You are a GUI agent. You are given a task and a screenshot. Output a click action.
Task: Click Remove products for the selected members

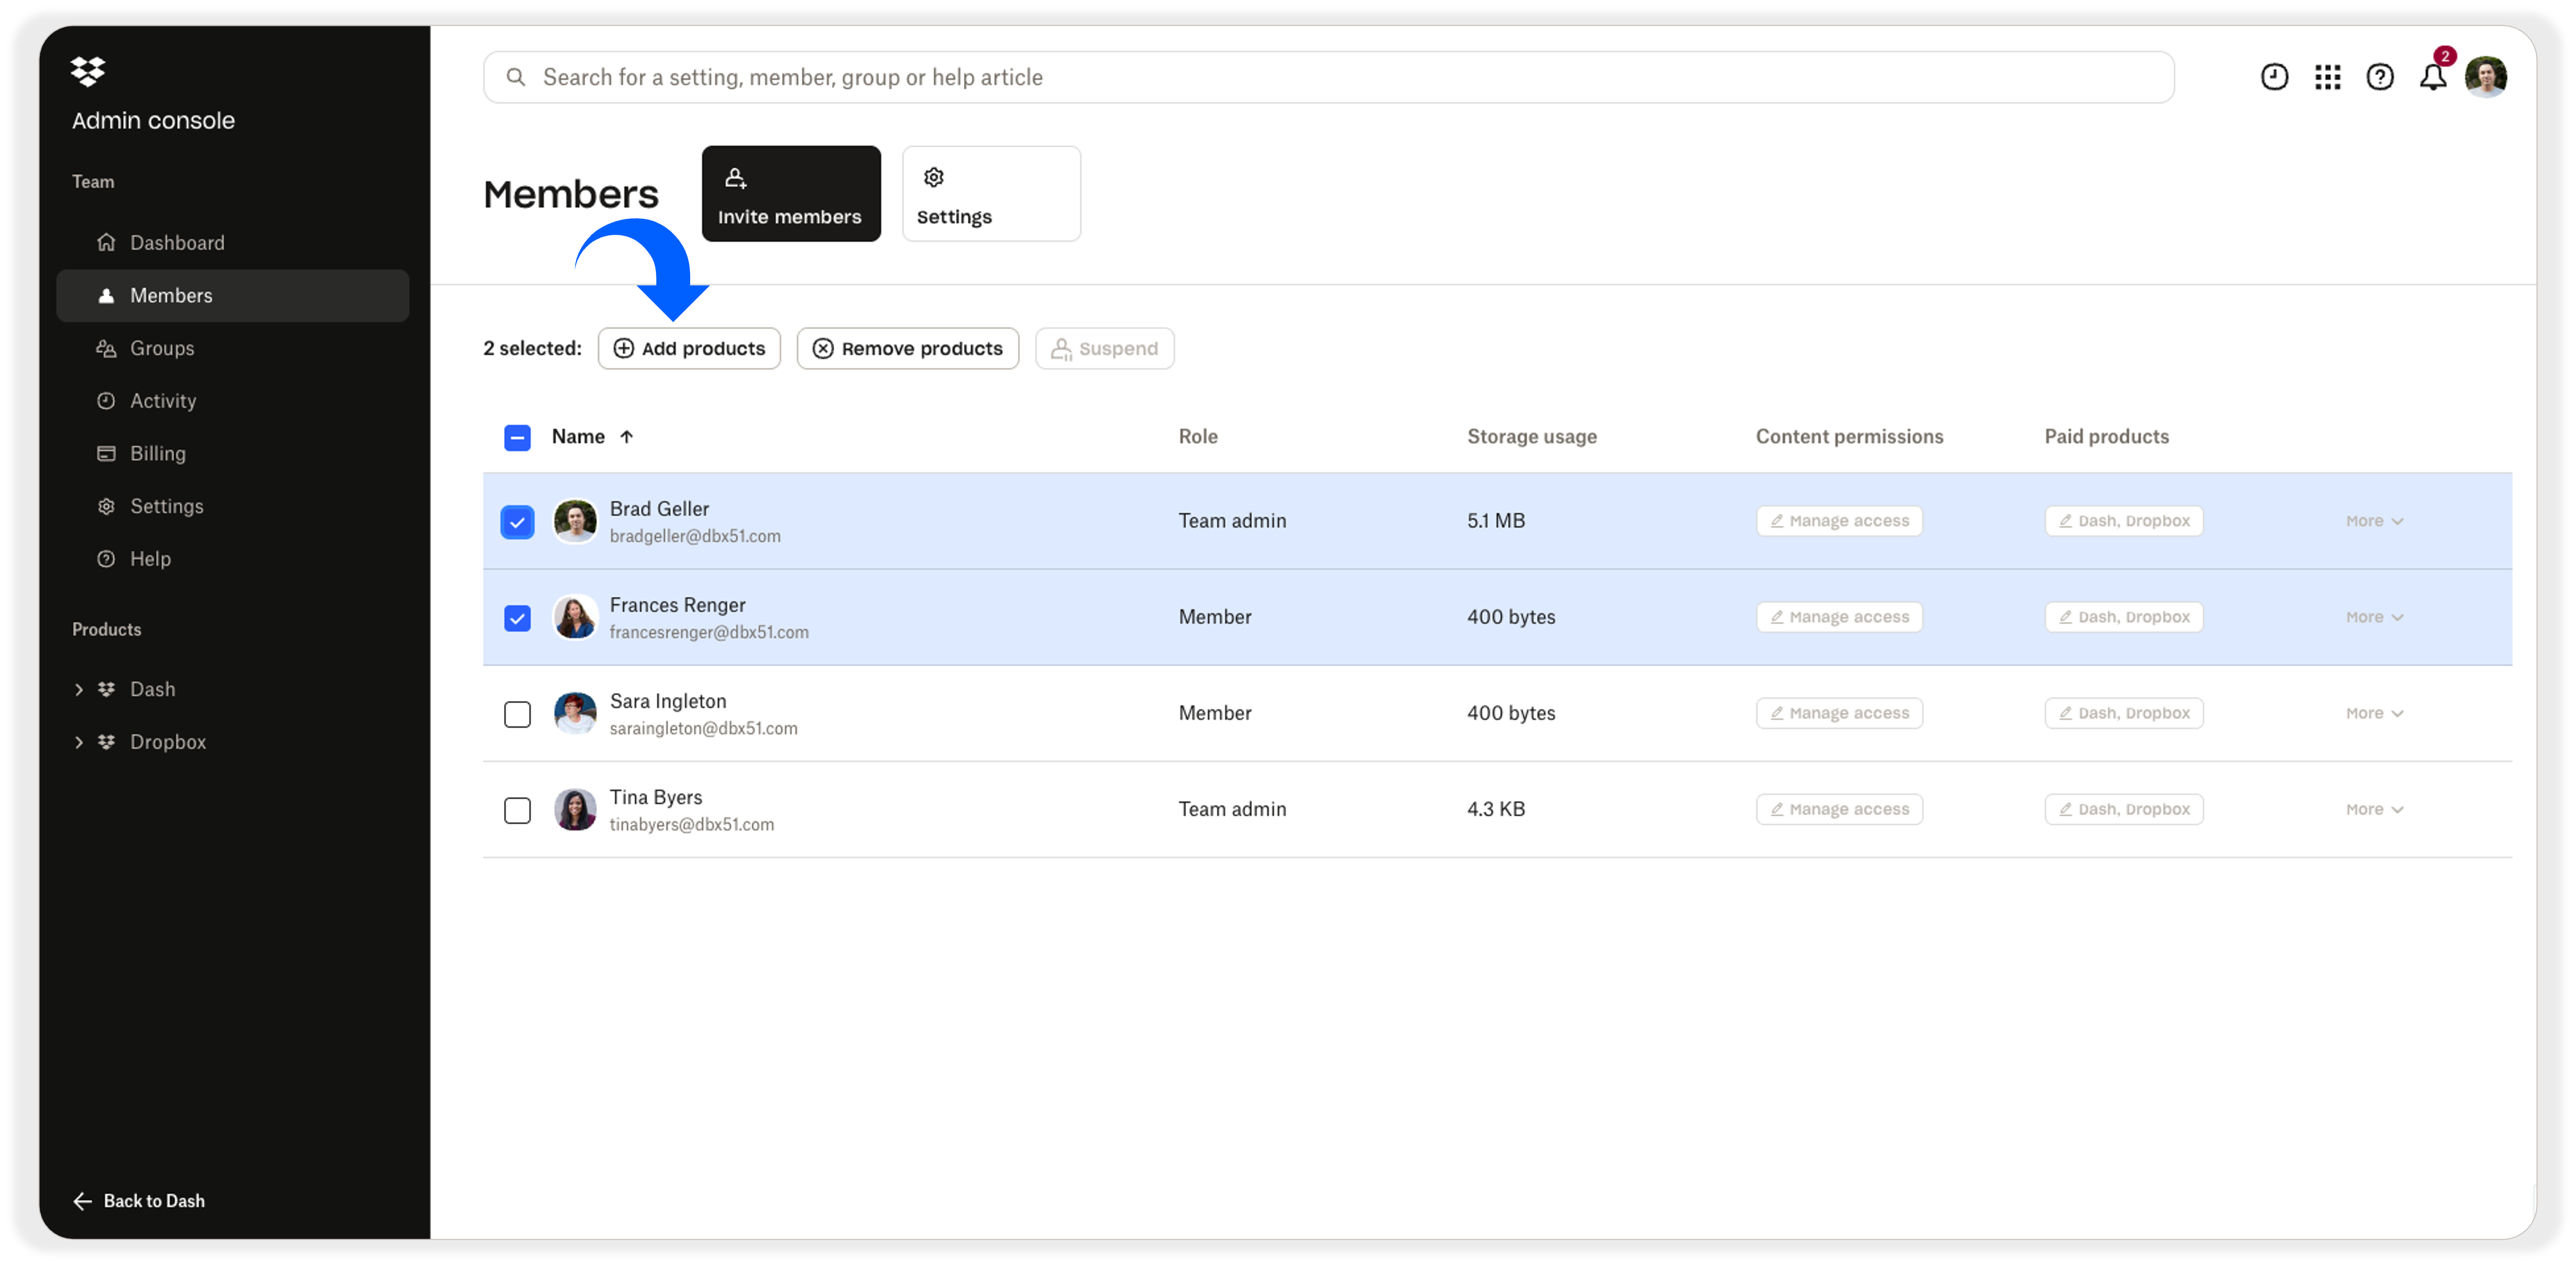point(907,348)
